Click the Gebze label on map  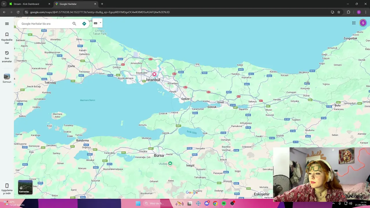coord(185,99)
